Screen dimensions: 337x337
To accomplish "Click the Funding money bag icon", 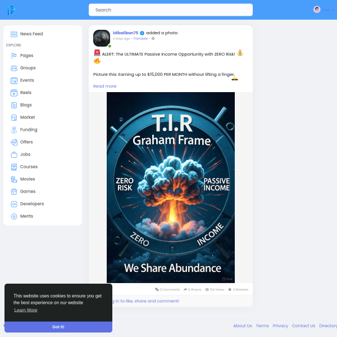I will tap(14, 130).
